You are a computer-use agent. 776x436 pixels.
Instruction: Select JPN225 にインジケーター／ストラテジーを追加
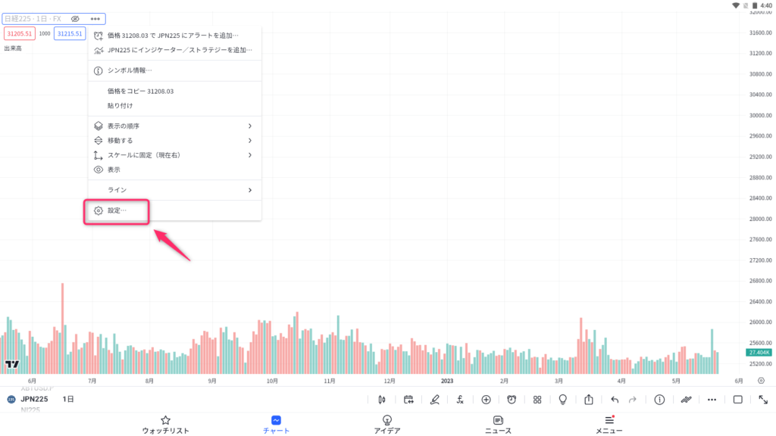tap(175, 50)
